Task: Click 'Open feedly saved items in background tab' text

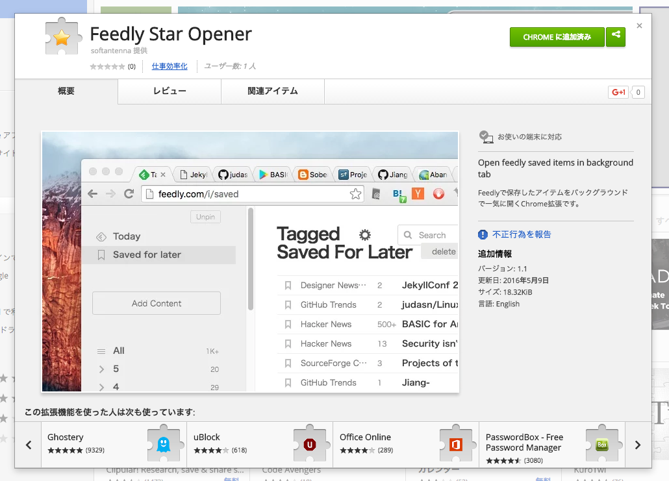Action: [x=555, y=168]
